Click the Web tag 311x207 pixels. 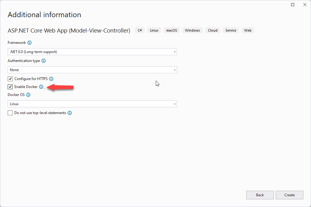(x=248, y=30)
